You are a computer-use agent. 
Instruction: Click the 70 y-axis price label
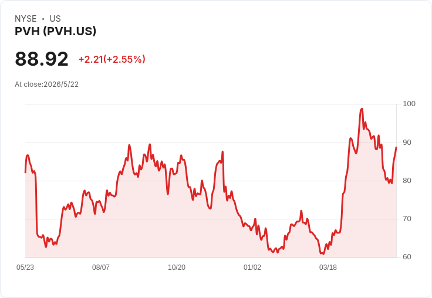(407, 219)
